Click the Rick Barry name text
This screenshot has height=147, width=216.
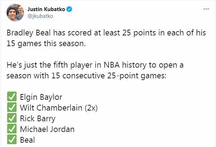click(38, 118)
